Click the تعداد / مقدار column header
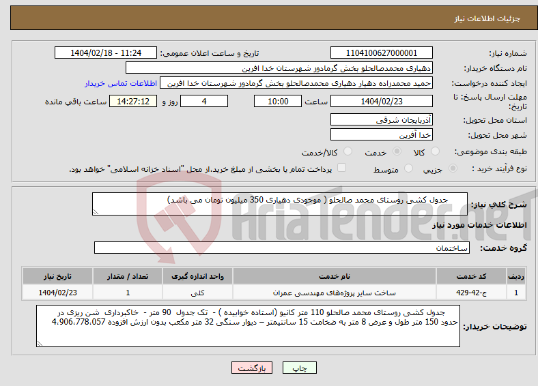The width and height of the screenshot is (538, 386). coord(128,276)
